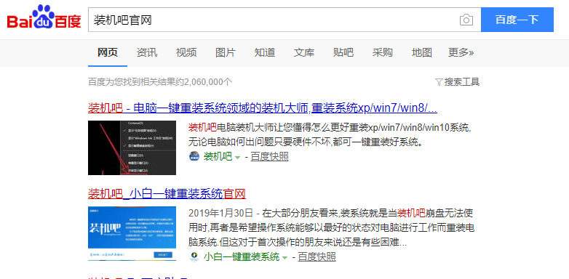This screenshot has height=279, width=569.
Task: Open the 更多» menu
Action: tap(461, 52)
